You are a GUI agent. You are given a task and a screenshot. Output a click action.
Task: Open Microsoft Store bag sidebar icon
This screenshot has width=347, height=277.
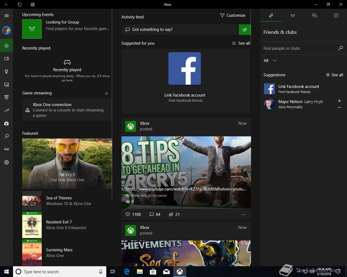(7, 123)
